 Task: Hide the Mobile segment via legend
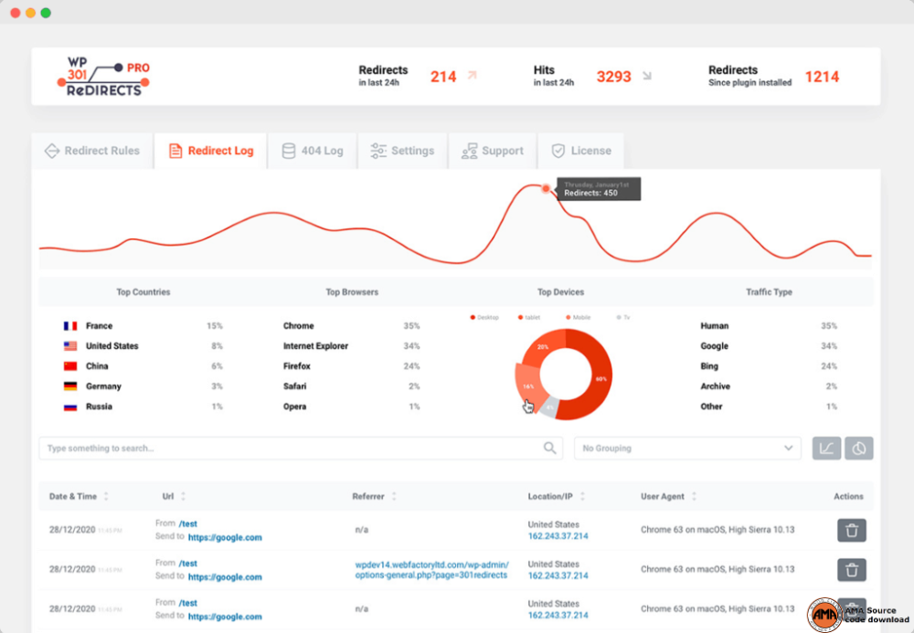coord(577,317)
